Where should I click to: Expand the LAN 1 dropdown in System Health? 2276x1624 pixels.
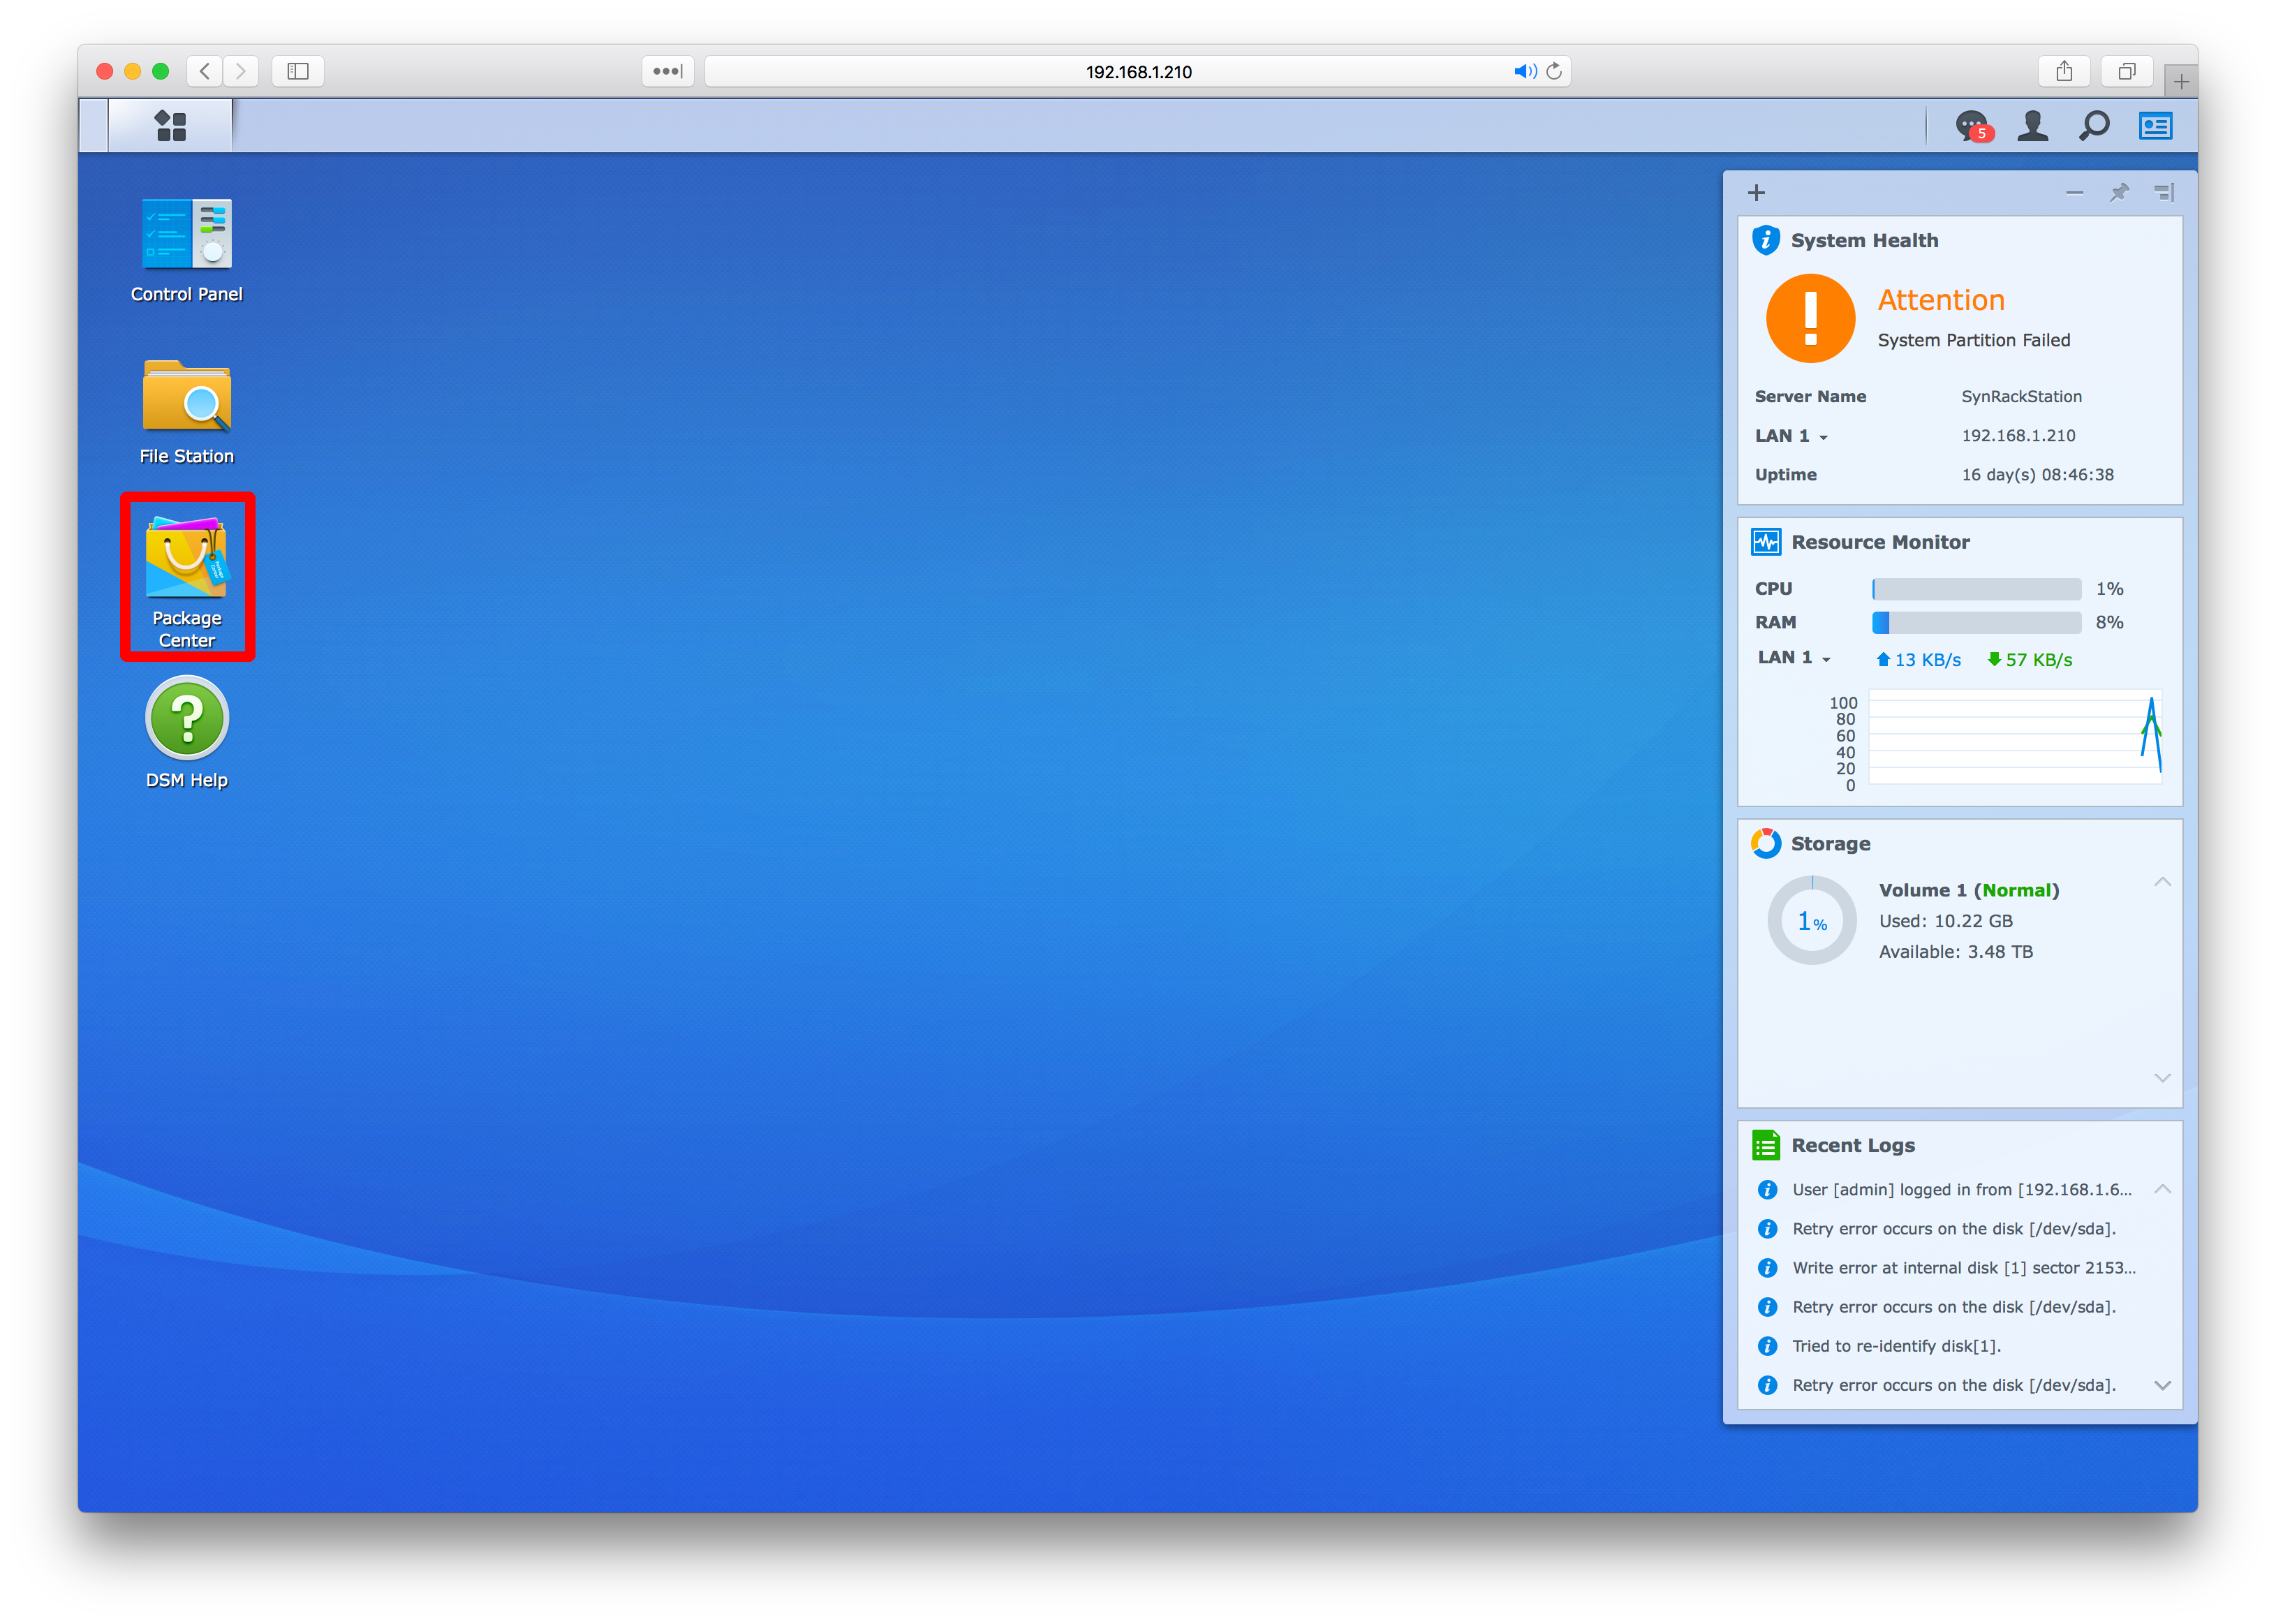click(x=1823, y=437)
